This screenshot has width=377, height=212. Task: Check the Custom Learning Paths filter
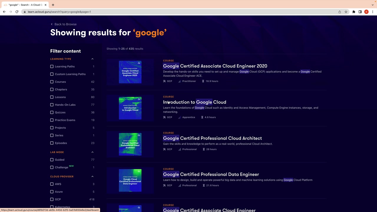click(52, 74)
